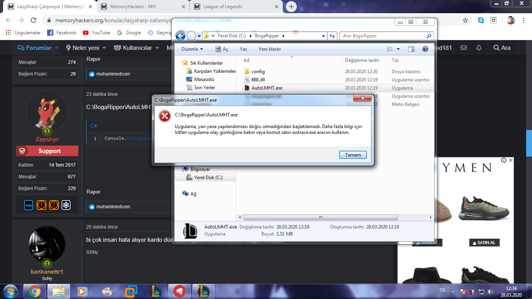Select the config folder

click(x=254, y=72)
